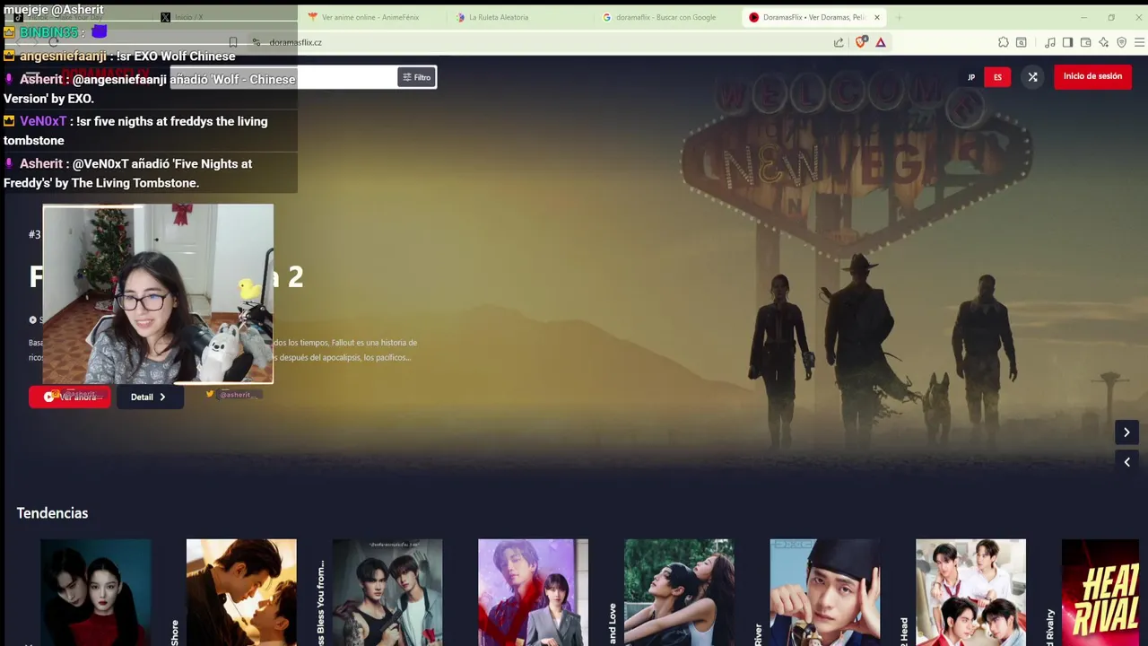Switch to La Ruleta Aleatoria tab
1148x646 pixels.
[498, 17]
